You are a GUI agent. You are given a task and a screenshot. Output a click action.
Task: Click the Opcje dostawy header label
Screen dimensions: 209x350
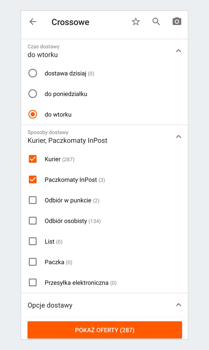coord(49,305)
